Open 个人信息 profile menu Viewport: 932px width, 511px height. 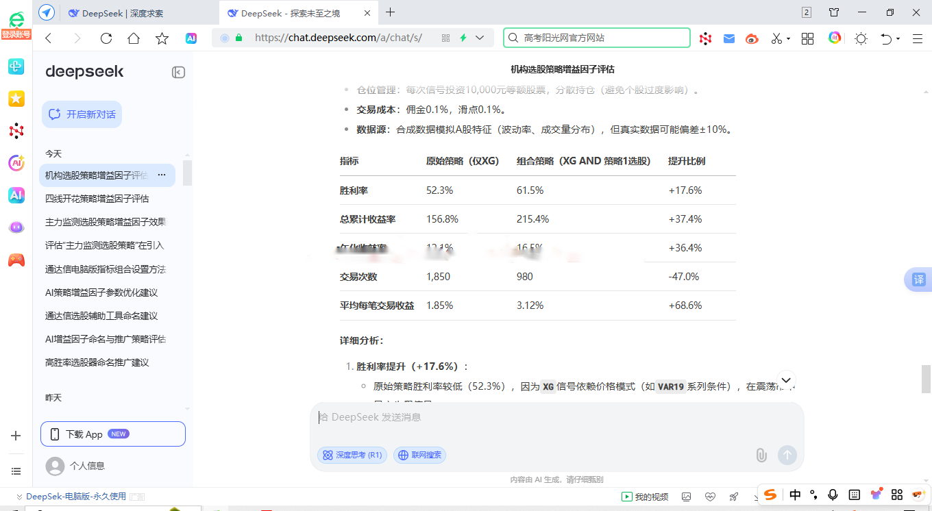click(x=75, y=466)
